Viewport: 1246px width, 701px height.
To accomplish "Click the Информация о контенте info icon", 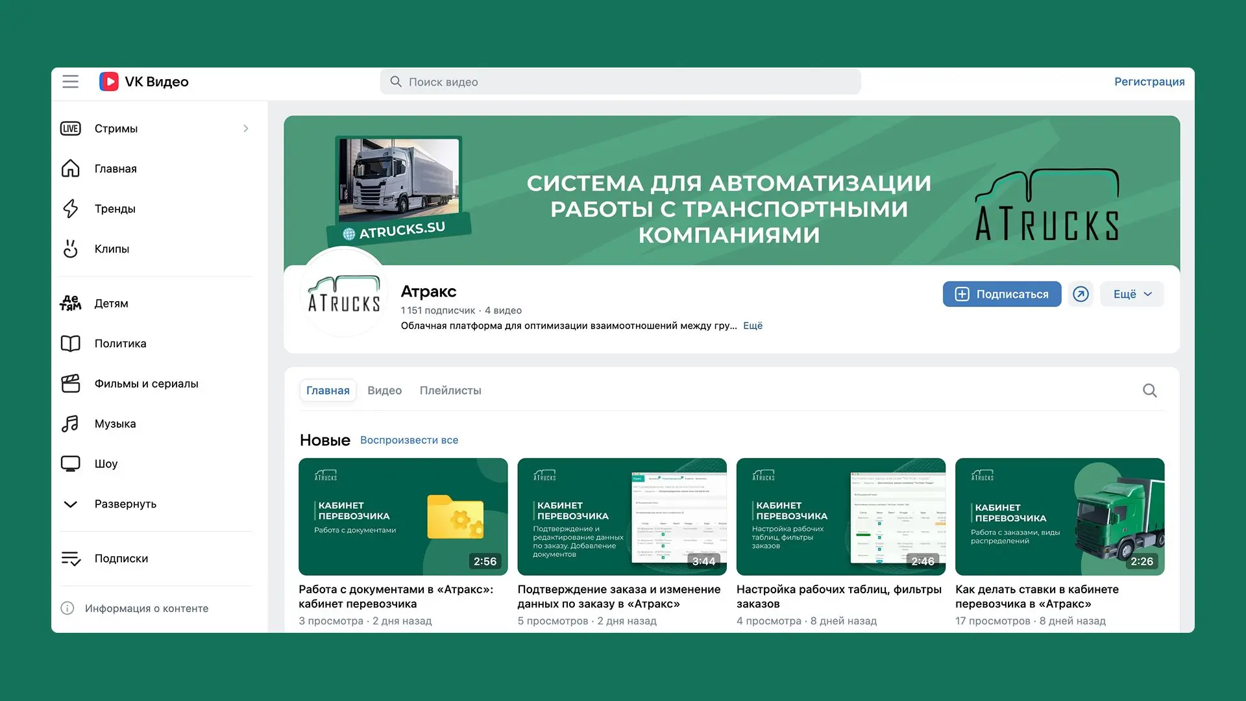I will click(67, 608).
